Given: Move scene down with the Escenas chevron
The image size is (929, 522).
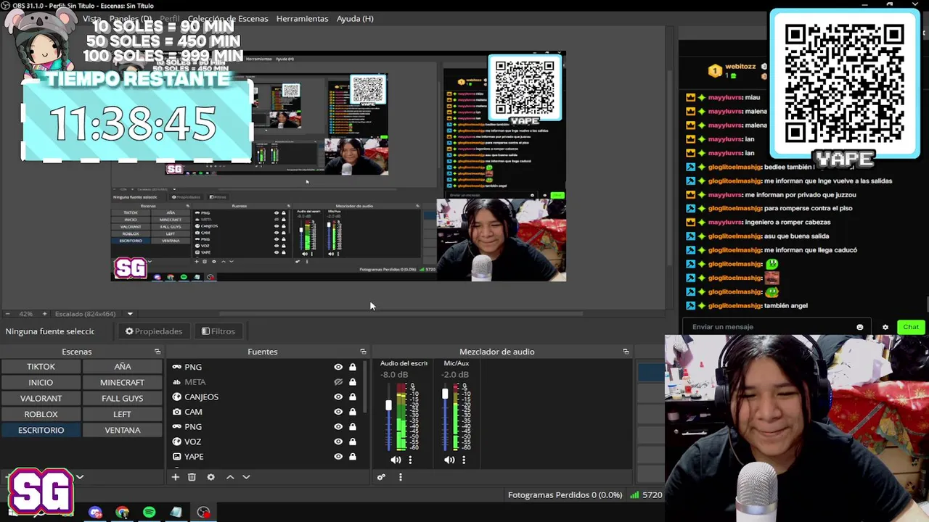Looking at the screenshot, I should [80, 477].
